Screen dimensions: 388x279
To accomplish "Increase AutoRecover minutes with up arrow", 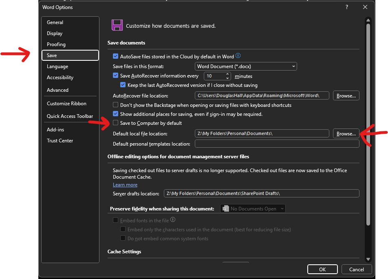I will (x=227, y=74).
